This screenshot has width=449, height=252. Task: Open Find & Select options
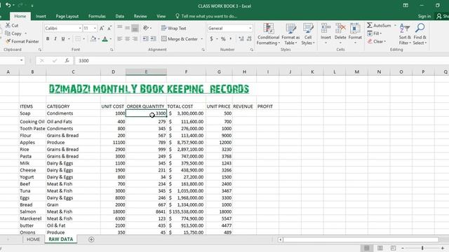point(420,34)
